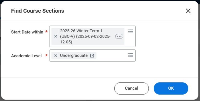This screenshot has width=200, height=101.
Task: Open prompt list icon for Start Date within
Action: pyautogui.click(x=130, y=31)
